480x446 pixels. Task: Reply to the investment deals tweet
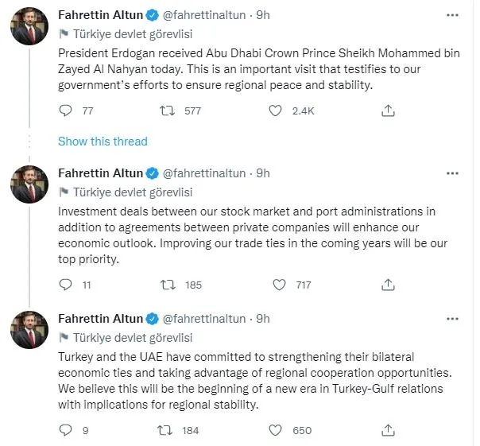pyautogui.click(x=65, y=284)
